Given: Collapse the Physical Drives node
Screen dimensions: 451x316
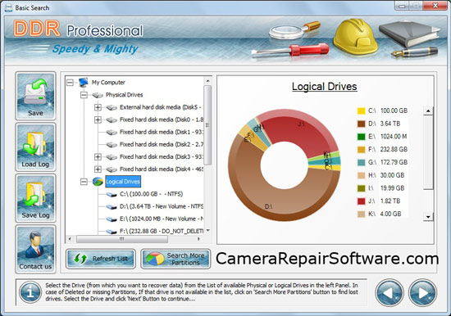Looking at the screenshot, I should pyautogui.click(x=84, y=95).
